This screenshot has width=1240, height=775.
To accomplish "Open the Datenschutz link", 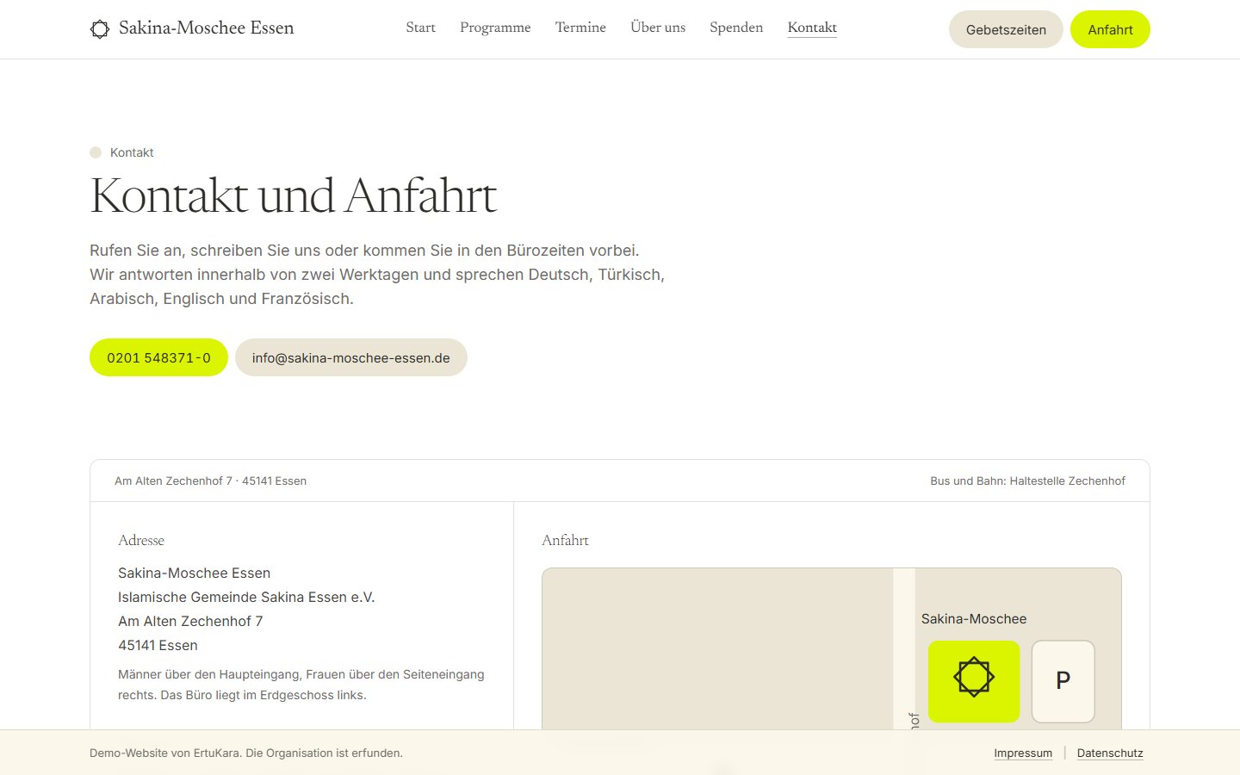I will (x=1110, y=753).
